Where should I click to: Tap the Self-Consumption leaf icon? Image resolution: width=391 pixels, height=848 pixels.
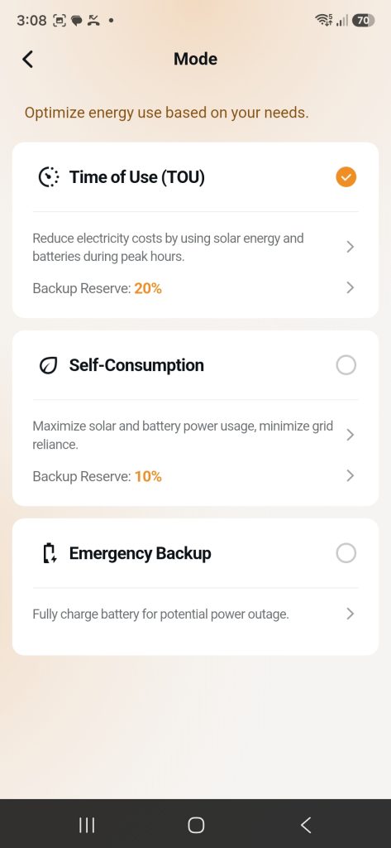pyautogui.click(x=49, y=365)
